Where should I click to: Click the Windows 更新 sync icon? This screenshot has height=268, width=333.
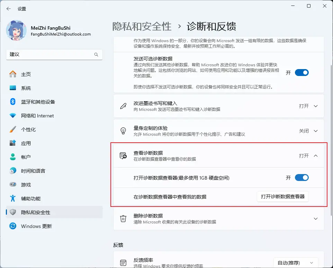[13, 226]
